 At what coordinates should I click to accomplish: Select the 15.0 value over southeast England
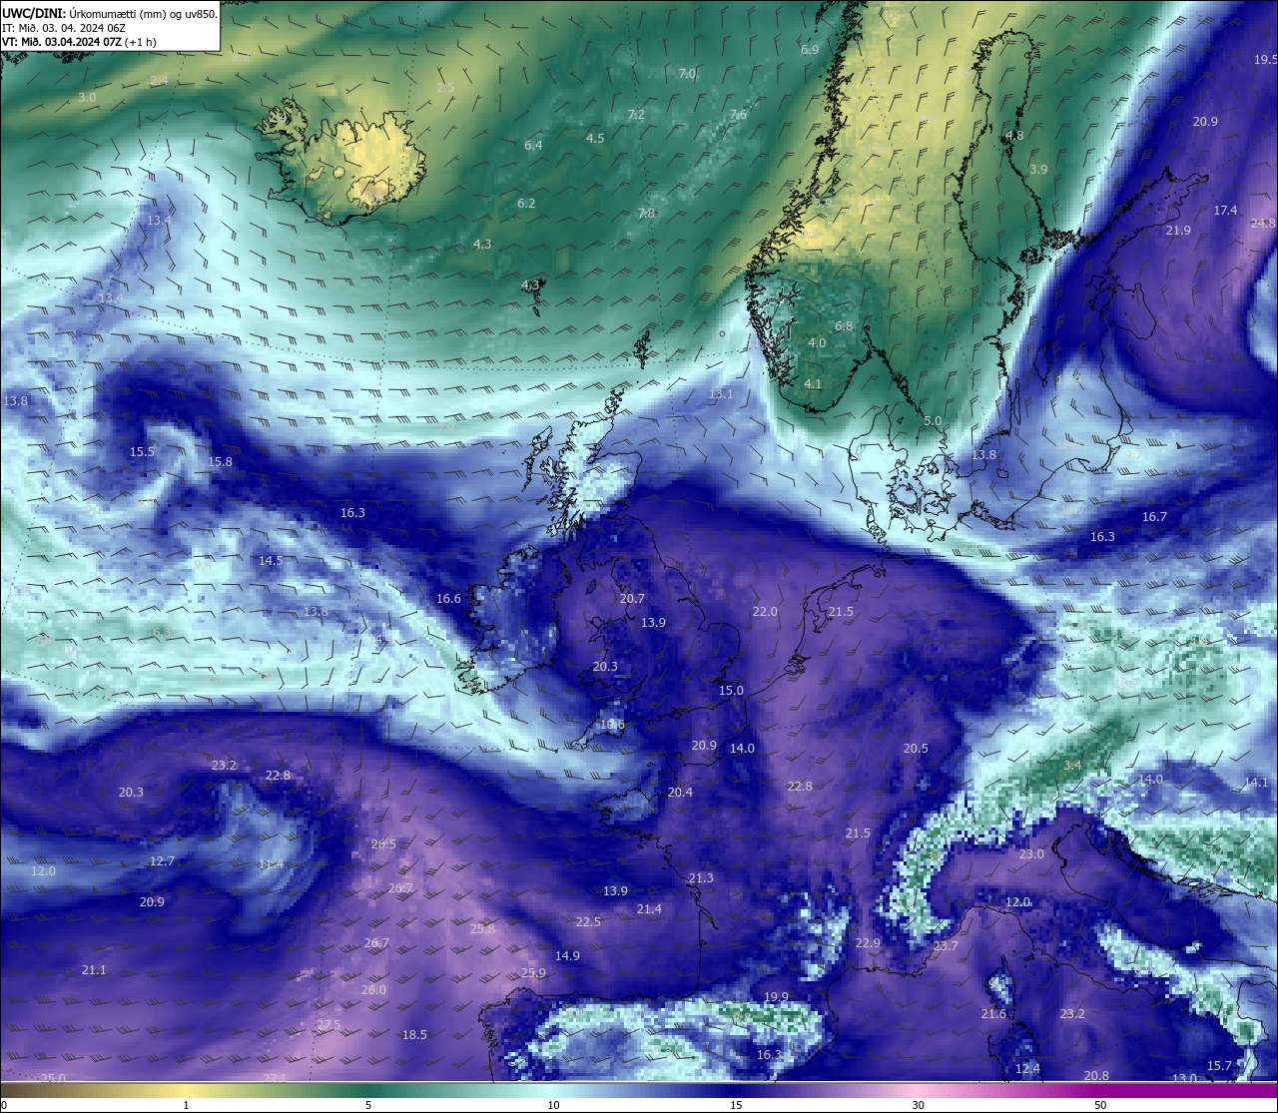click(731, 691)
